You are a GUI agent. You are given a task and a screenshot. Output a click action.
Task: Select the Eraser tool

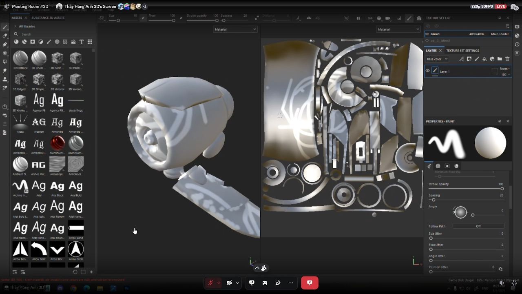click(5, 36)
